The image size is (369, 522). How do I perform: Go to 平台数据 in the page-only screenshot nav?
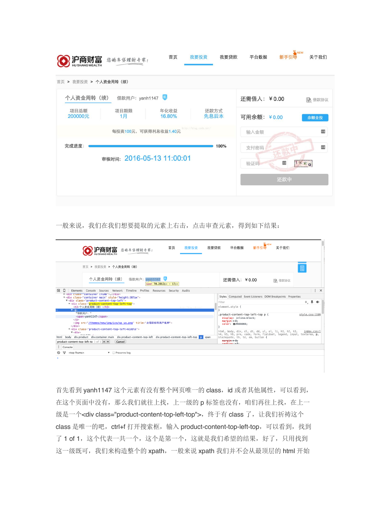point(258,57)
